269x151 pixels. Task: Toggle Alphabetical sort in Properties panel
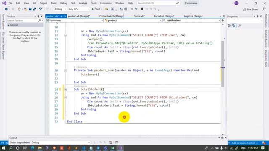tap(234, 26)
